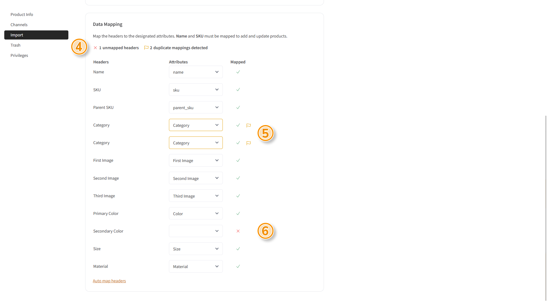Click the flag icon beside duplicate mappings detected

[146, 48]
